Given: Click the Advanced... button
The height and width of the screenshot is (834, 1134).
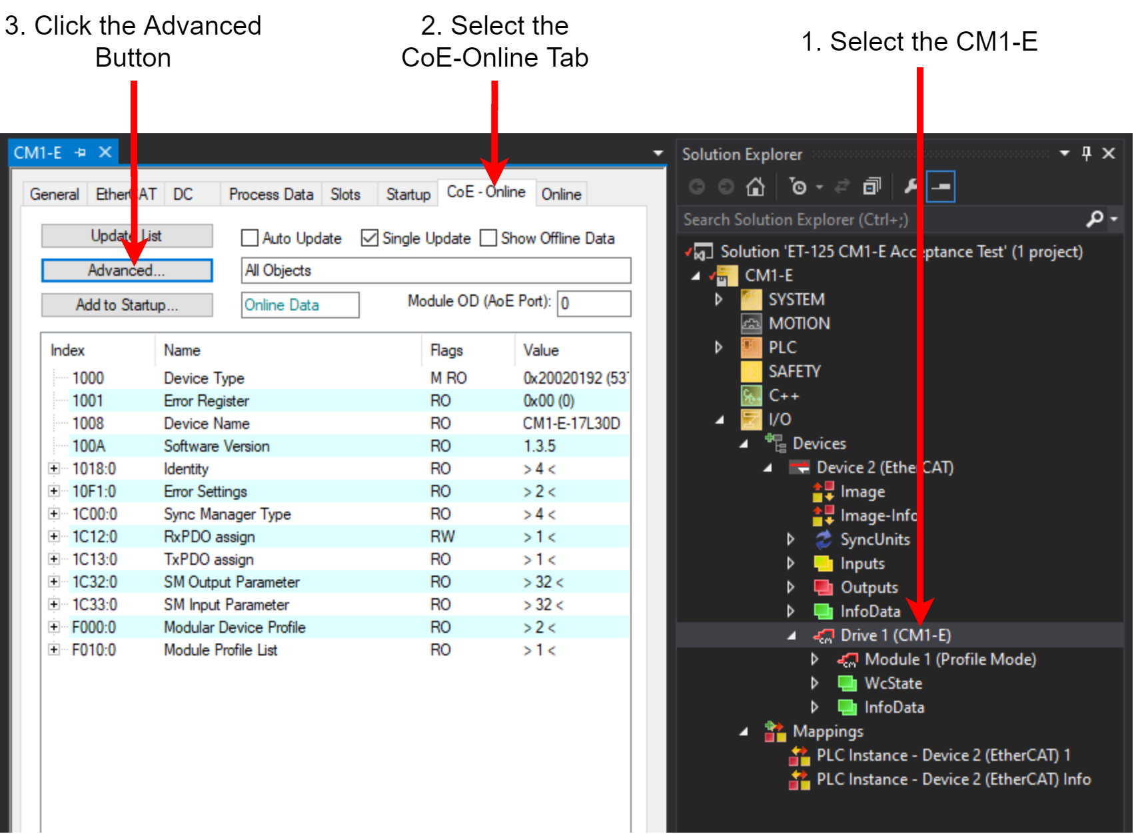Looking at the screenshot, I should click(x=127, y=270).
